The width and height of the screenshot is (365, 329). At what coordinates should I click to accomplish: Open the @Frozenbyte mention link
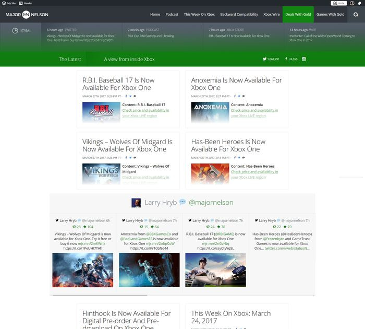tap(274, 239)
